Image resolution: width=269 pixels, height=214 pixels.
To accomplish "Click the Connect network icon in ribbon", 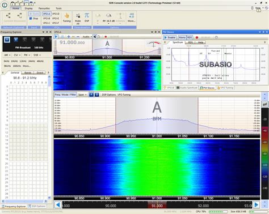I will (x=8, y=15).
